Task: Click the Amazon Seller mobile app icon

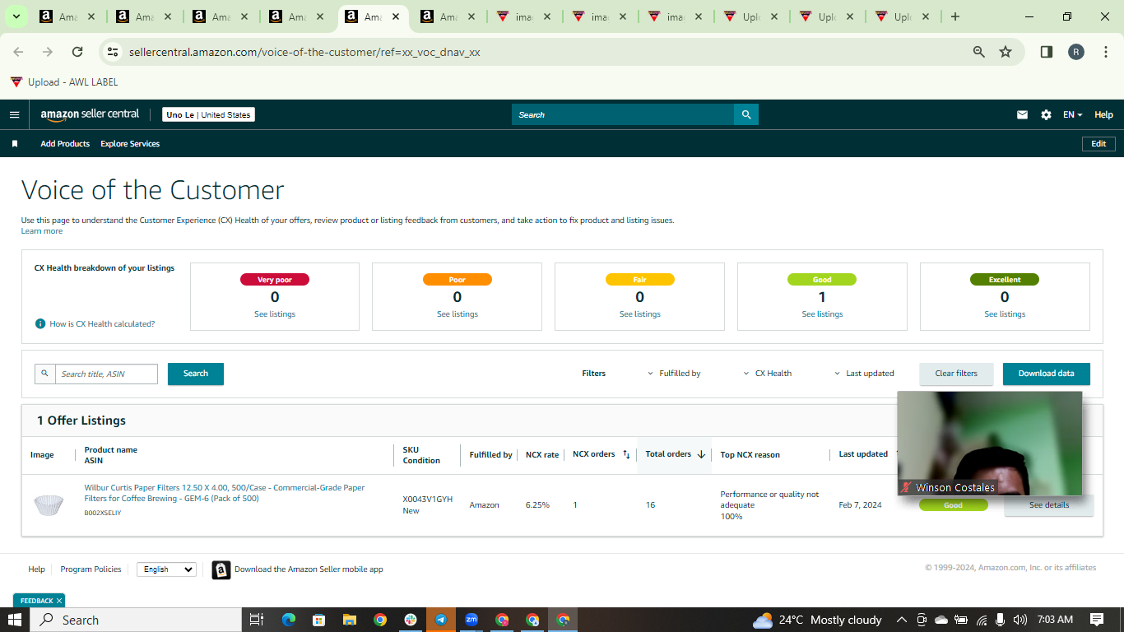Action: click(x=221, y=569)
